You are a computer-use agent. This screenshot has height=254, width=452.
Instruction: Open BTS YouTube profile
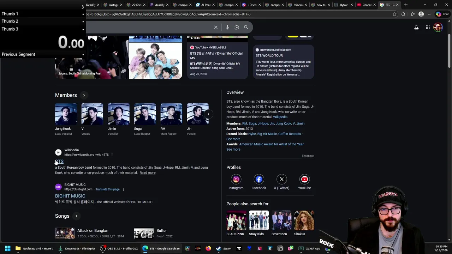point(304,179)
